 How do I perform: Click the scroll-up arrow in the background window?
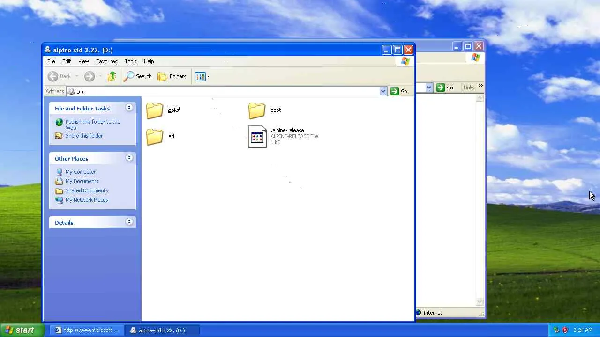[x=480, y=98]
